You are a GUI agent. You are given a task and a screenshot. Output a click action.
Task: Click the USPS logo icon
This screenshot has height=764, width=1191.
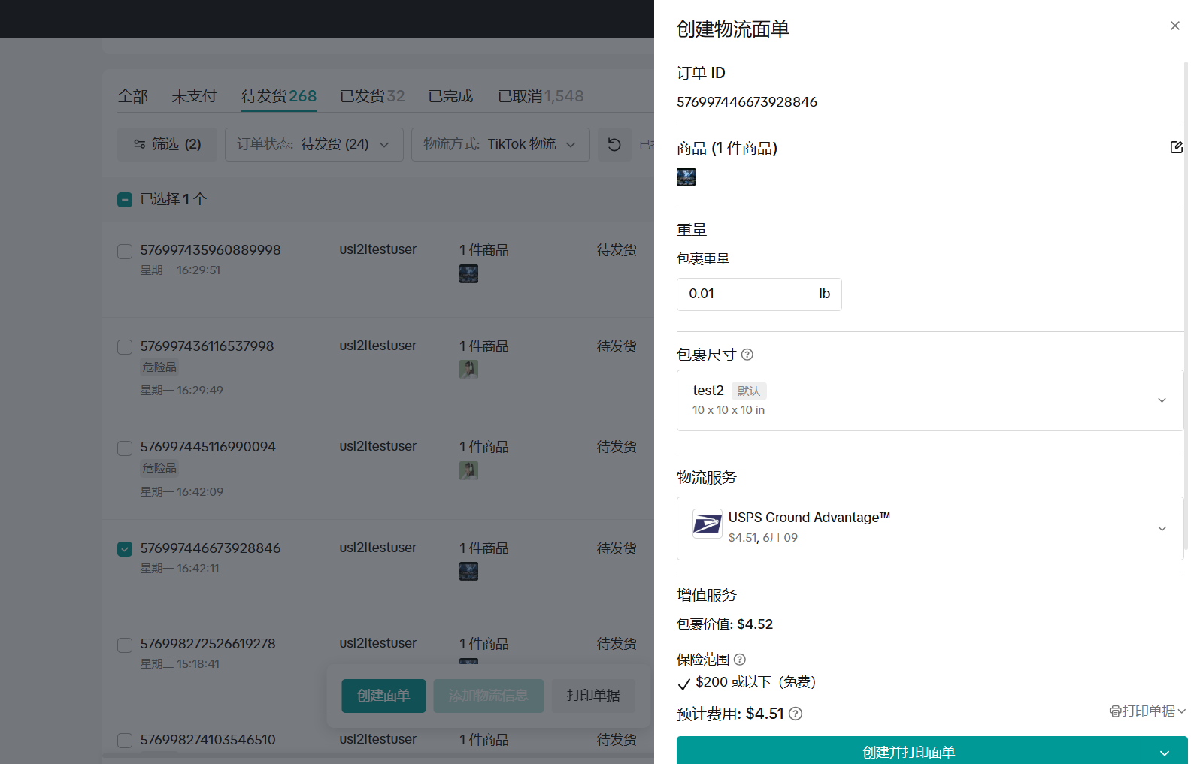pos(707,524)
